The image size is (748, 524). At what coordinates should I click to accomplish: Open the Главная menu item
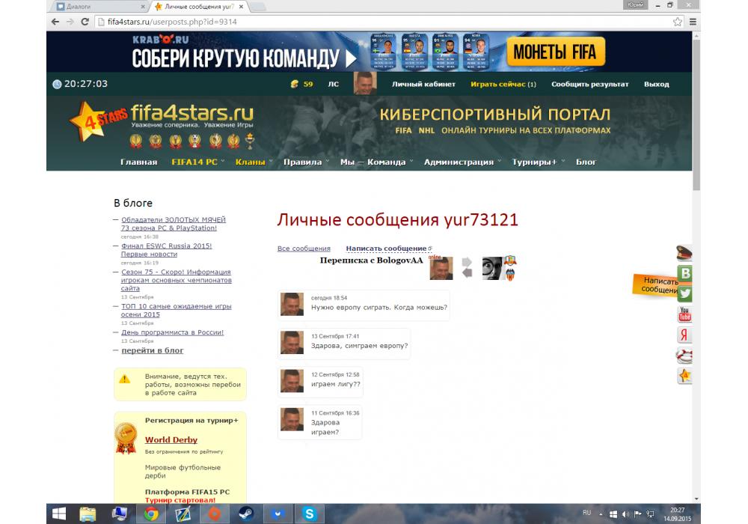(x=139, y=162)
